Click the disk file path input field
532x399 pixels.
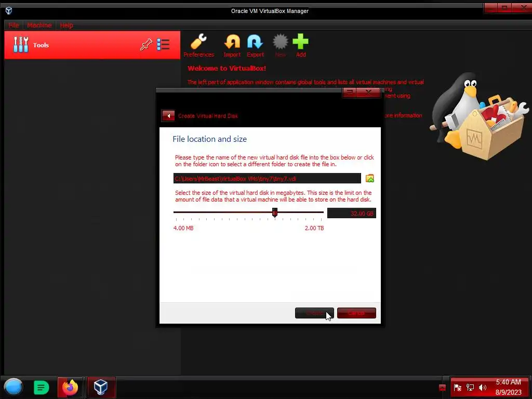(267, 178)
